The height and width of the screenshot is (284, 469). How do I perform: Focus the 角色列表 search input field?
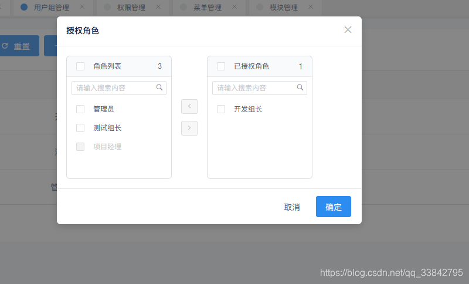pyautogui.click(x=119, y=87)
